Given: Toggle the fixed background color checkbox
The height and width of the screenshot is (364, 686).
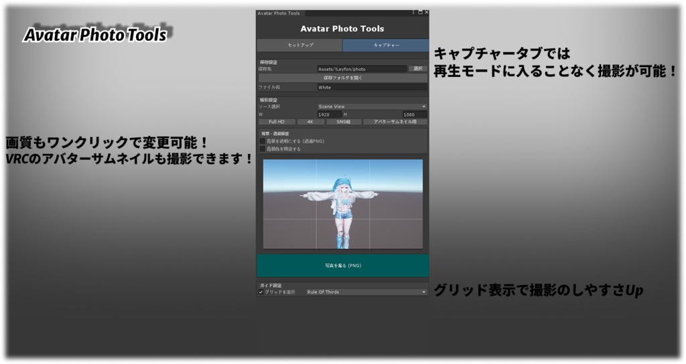Looking at the screenshot, I should [263, 149].
